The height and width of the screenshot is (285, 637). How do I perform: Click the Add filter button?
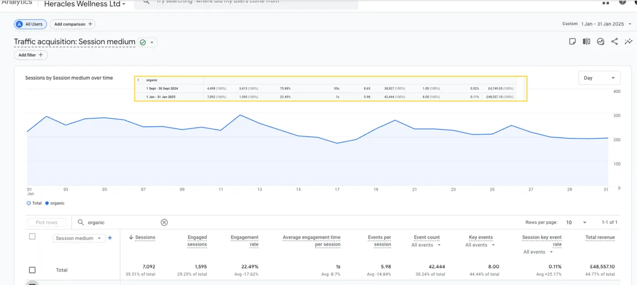(x=31, y=55)
